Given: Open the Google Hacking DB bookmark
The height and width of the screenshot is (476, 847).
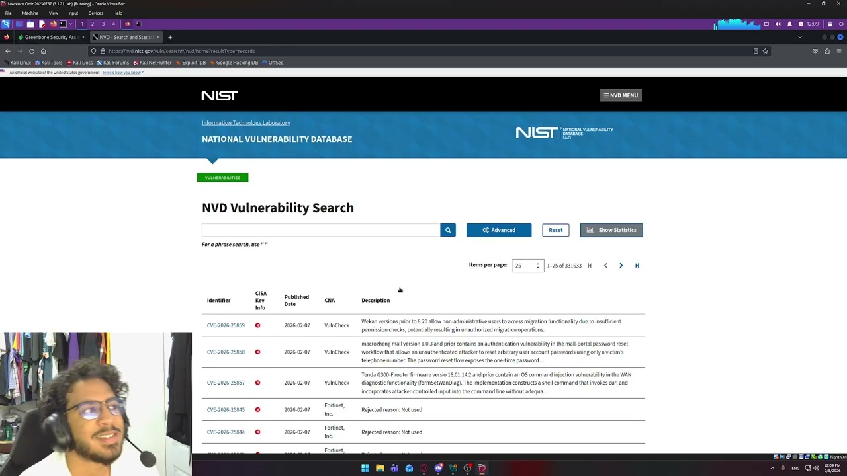Looking at the screenshot, I should coord(234,63).
